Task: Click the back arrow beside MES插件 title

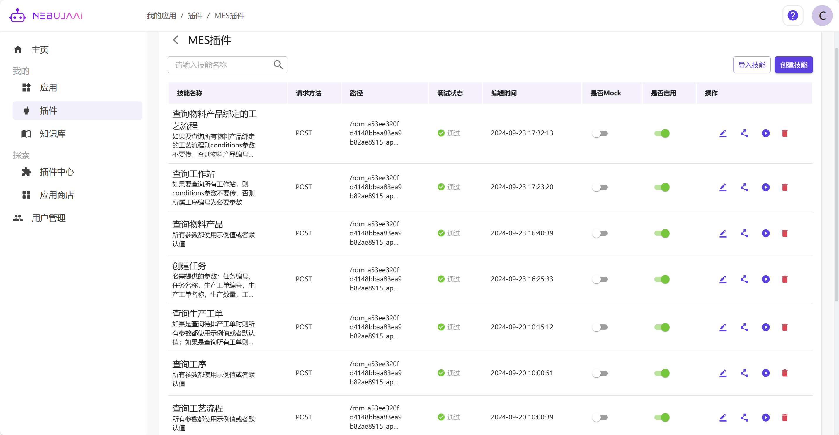Action: point(176,40)
